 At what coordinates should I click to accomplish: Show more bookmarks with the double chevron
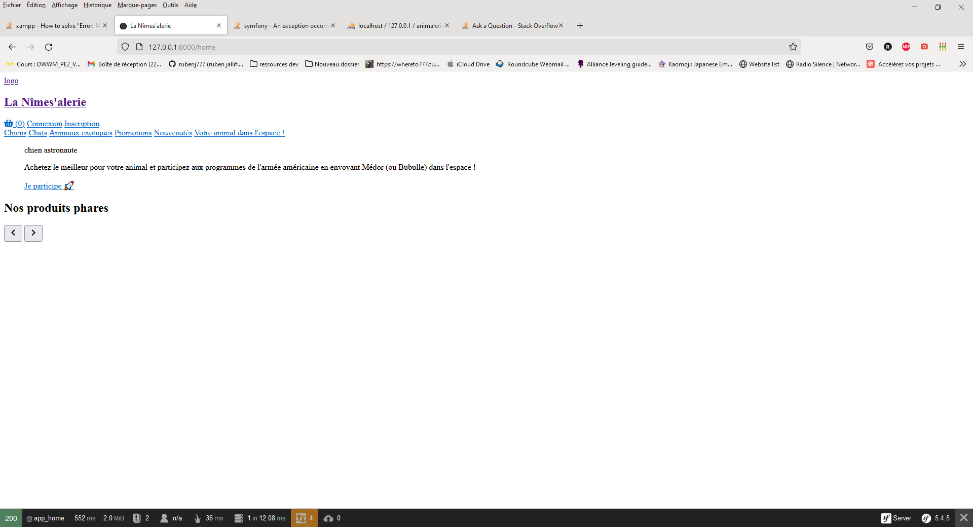coord(962,64)
